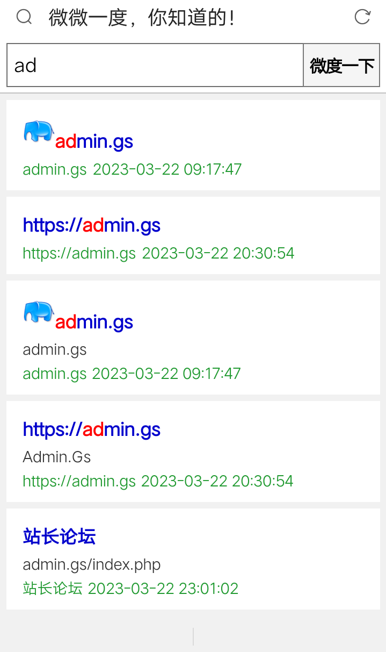Click the refresh icon at top right

pyautogui.click(x=362, y=17)
